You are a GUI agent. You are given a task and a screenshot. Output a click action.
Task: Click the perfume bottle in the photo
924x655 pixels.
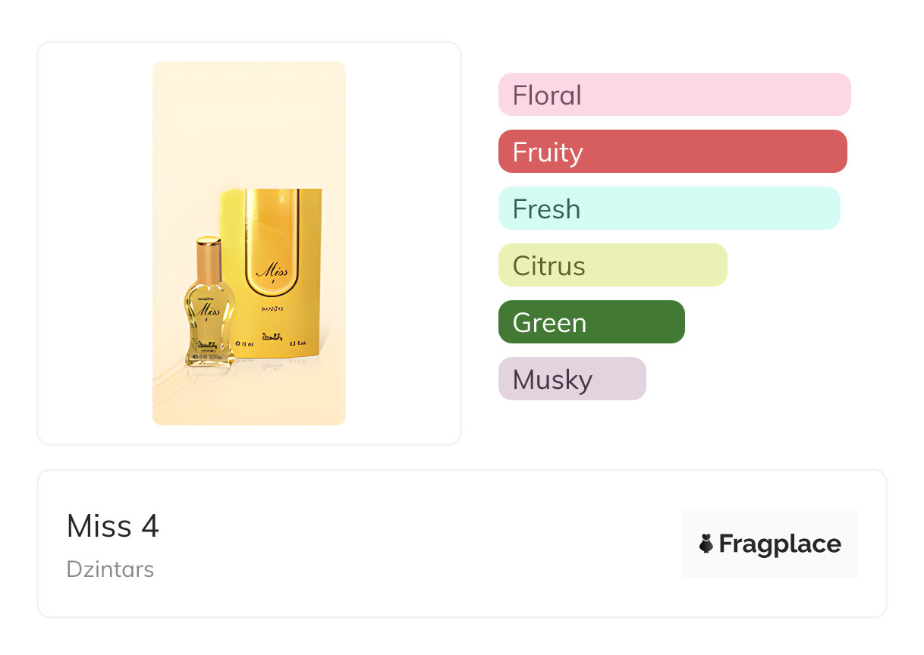point(208,311)
